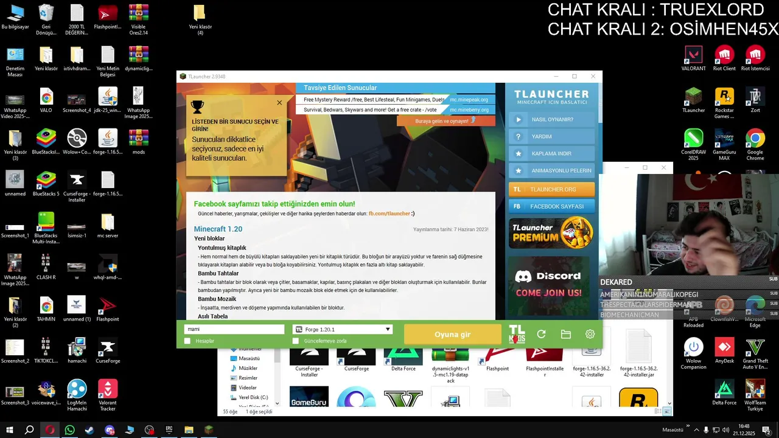Tick the Güncellemeye zorla checkbox
Viewport: 779px width, 438px height.
[x=296, y=341]
